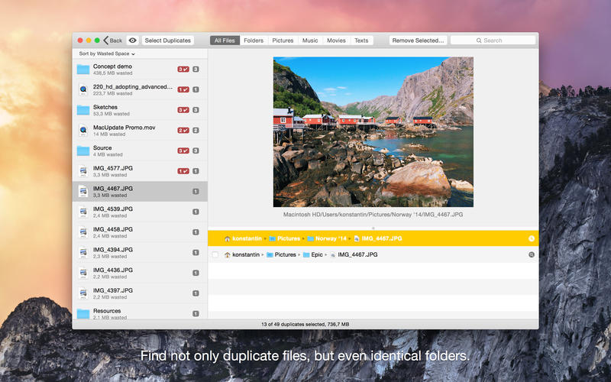Image resolution: width=611 pixels, height=382 pixels.
Task: Click the gray count badge on Source
Action: click(x=196, y=151)
